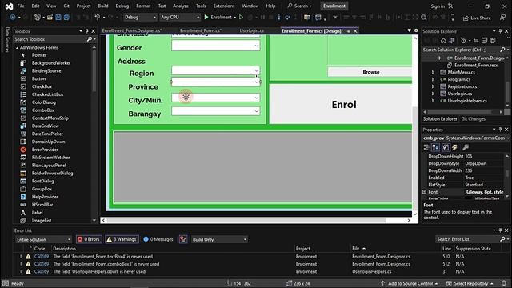Screen dimensions: 512x288
Task: Click the Home icon in Solution Explorer
Action: [443, 41]
